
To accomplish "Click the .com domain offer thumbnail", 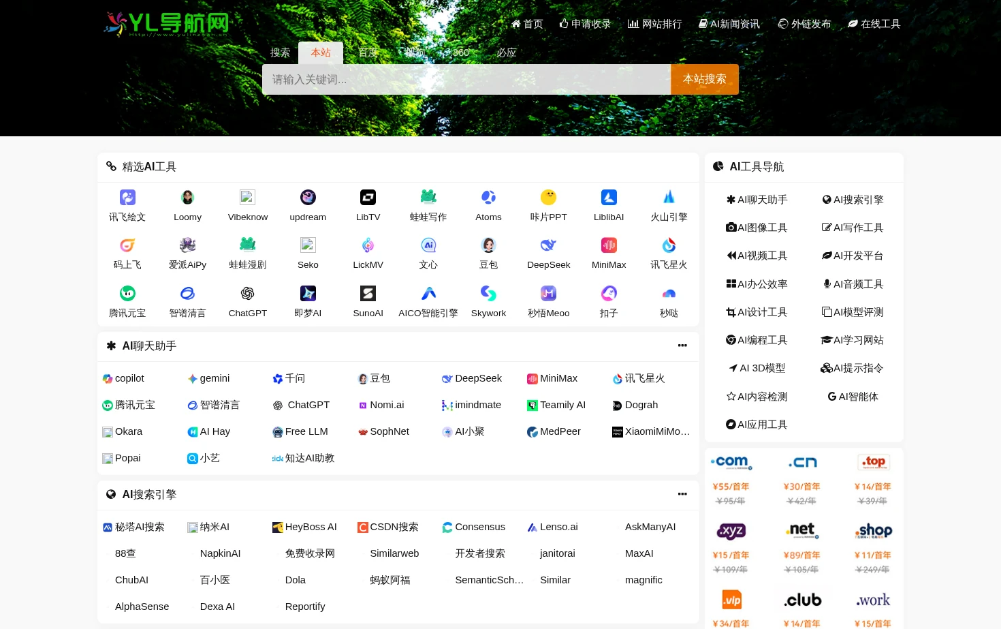I will click(731, 462).
